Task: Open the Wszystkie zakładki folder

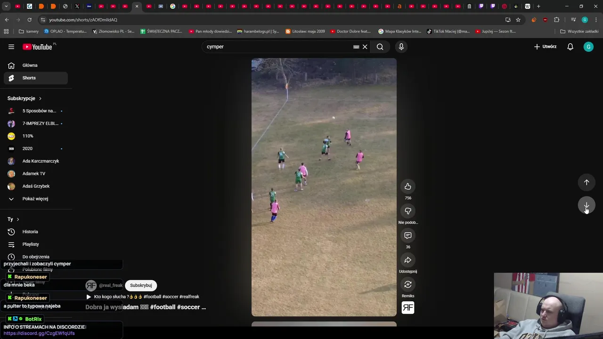Action: coord(579,32)
